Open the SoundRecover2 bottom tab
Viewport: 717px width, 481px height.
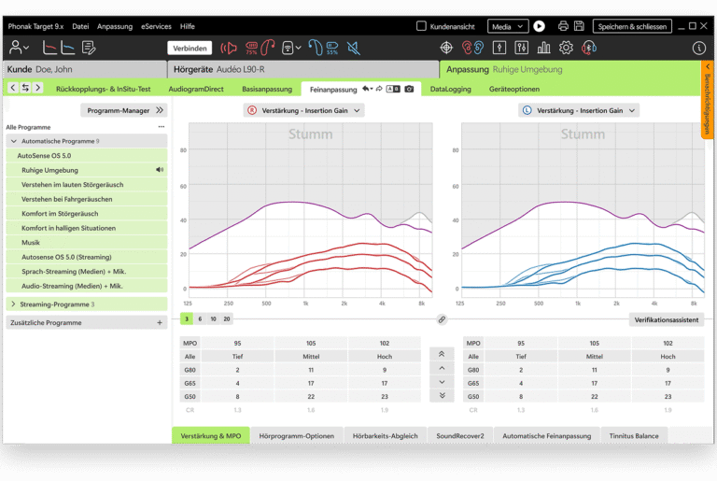462,436
